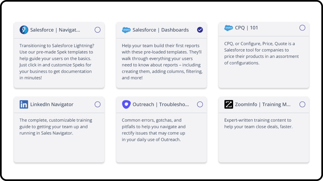
Task: Open the LinkedIn Navigator card title
Action: (52, 104)
